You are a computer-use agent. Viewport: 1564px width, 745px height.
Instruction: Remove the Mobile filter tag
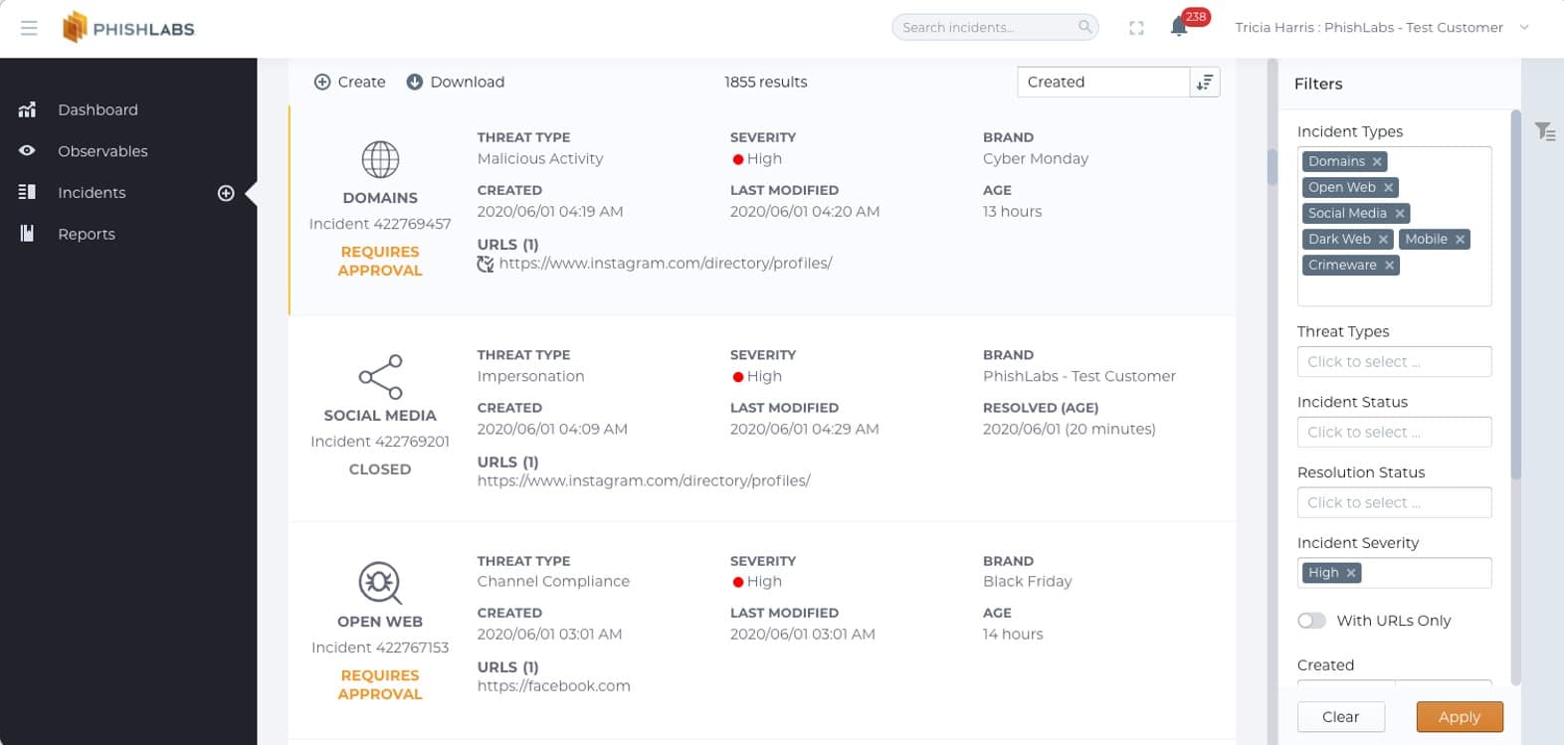(x=1460, y=239)
